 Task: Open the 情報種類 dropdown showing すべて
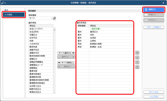(x=40, y=18)
